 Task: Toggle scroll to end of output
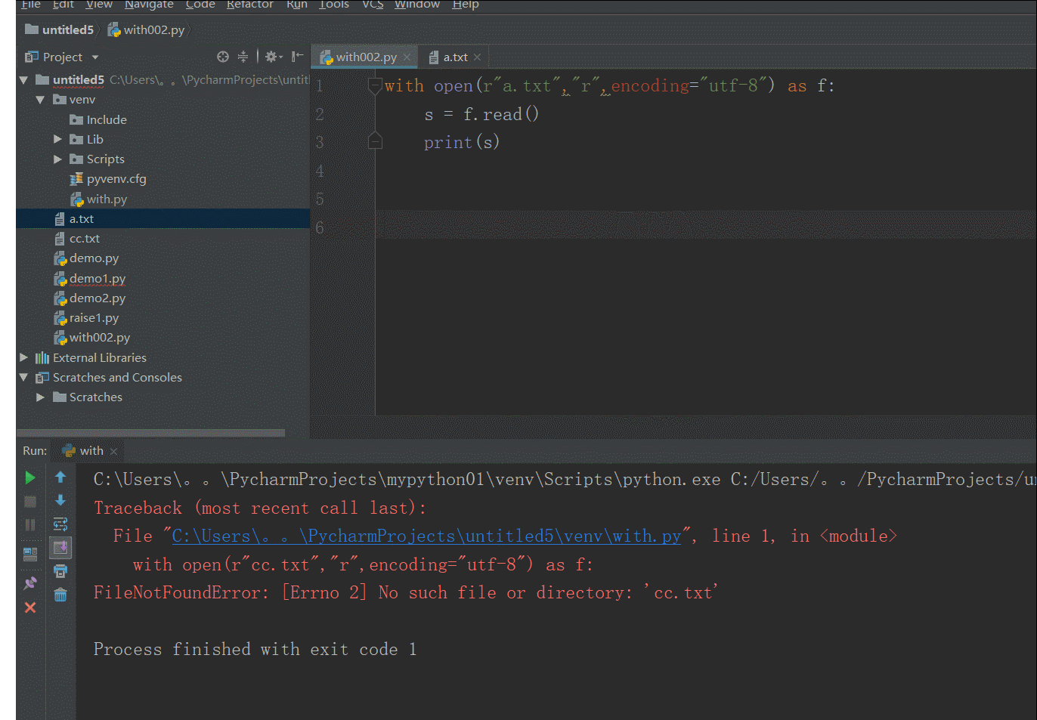pos(60,547)
